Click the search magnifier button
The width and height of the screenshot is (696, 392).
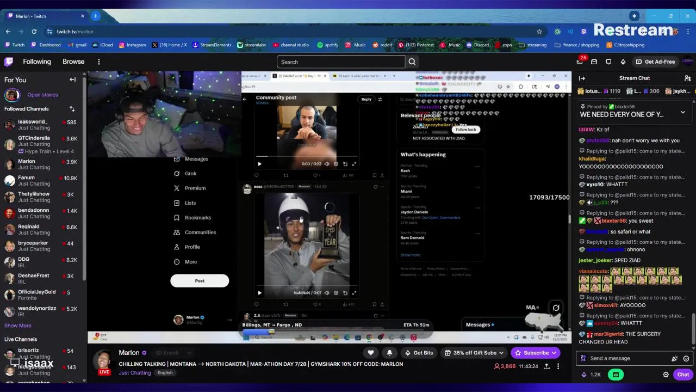point(412,62)
